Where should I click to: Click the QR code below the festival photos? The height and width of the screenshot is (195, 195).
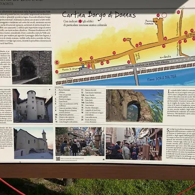pos(58,159)
